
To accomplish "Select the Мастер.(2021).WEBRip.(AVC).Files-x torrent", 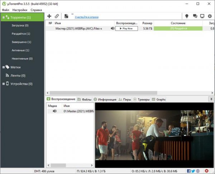I will [x=79, y=29].
